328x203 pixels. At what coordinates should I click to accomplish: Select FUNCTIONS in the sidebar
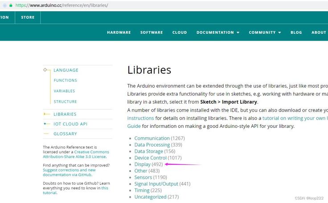pos(65,80)
